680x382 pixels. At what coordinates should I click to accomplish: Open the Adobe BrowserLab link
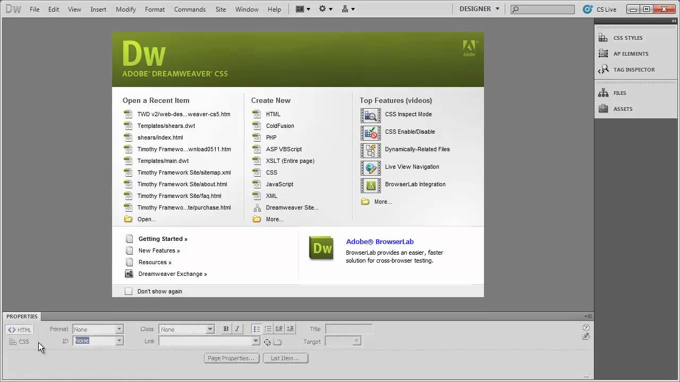[380, 241]
